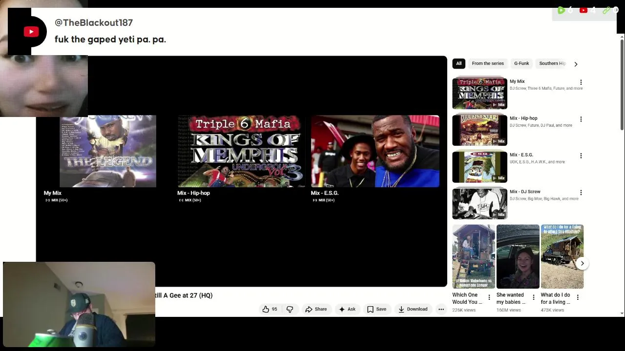This screenshot has width=625, height=351.
Task: Play the Kings of Memphis endscreen card
Action: [241, 151]
